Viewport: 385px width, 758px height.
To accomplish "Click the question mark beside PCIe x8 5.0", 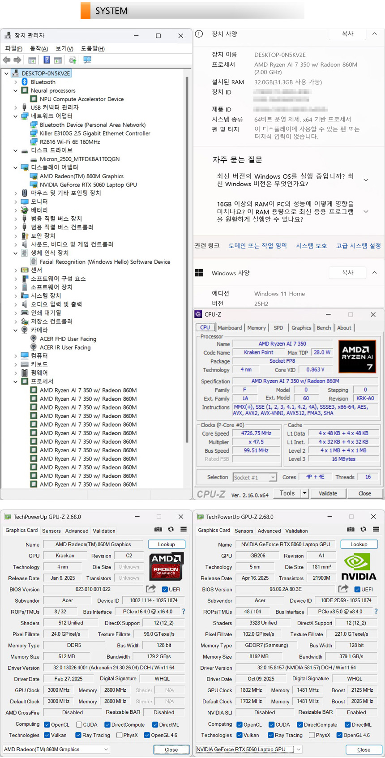I will point(376,611).
